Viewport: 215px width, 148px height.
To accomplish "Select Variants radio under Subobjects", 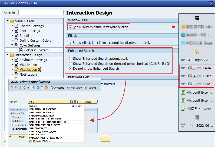I will pyautogui.click(x=12, y=117).
